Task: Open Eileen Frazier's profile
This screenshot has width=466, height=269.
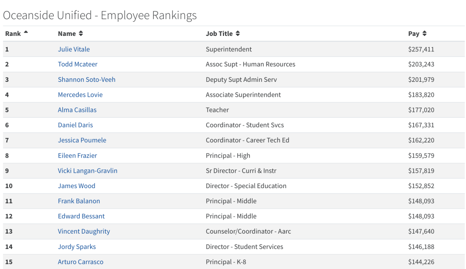Action: [77, 155]
